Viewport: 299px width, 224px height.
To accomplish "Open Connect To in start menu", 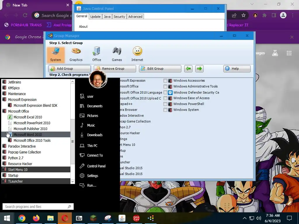I will (91, 155).
